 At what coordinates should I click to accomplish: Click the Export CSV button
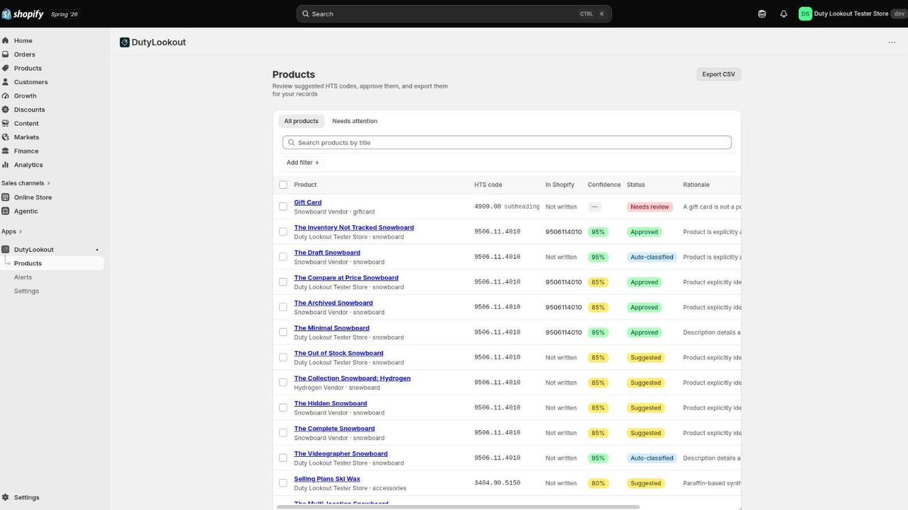pos(718,74)
